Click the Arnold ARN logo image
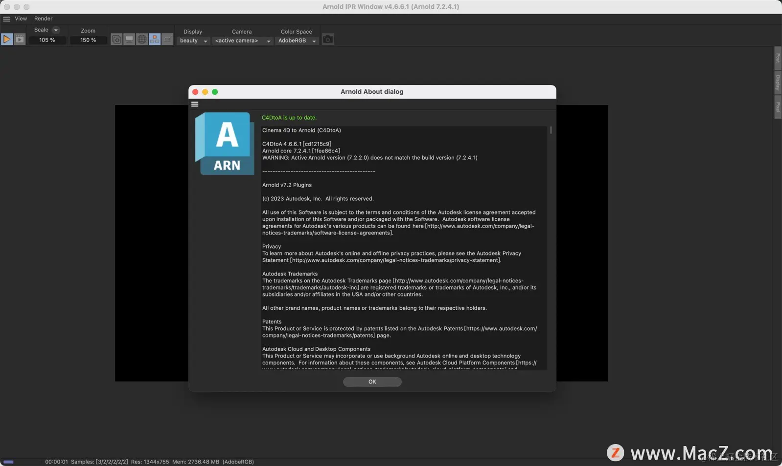 pyautogui.click(x=225, y=144)
